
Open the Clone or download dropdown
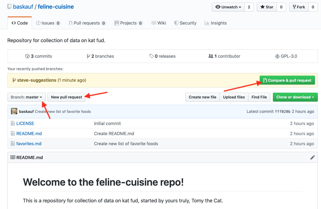point(295,97)
